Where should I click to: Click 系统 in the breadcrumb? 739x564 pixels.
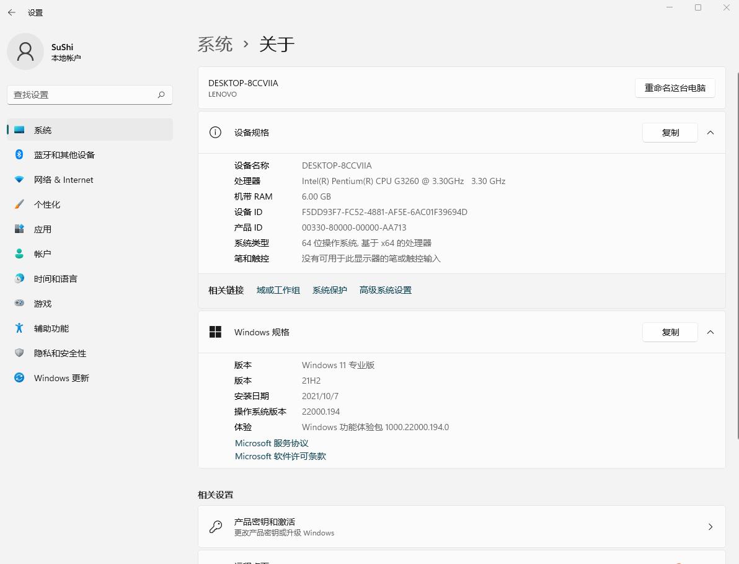215,44
